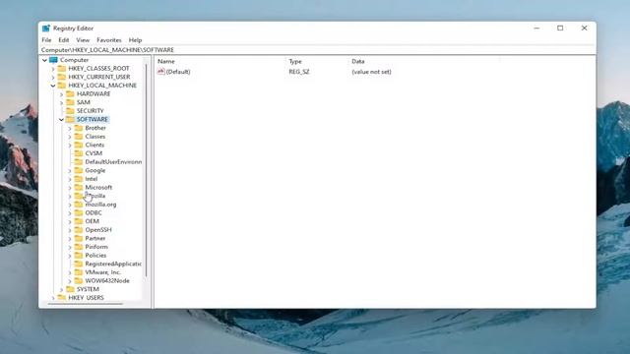Viewport: 630px width, 354px height.
Task: Open the Favorites menu
Action: 109,40
